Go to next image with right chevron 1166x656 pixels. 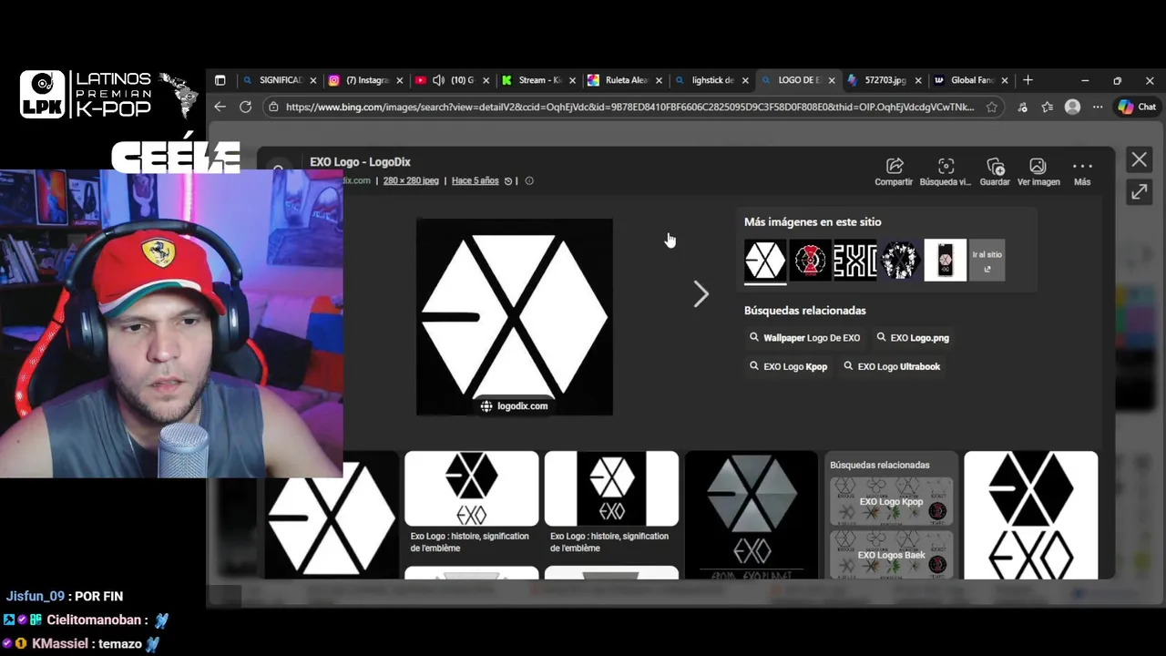(701, 293)
